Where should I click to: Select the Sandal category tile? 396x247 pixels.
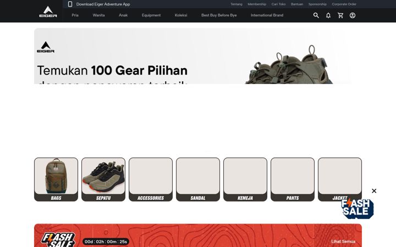pyautogui.click(x=198, y=179)
